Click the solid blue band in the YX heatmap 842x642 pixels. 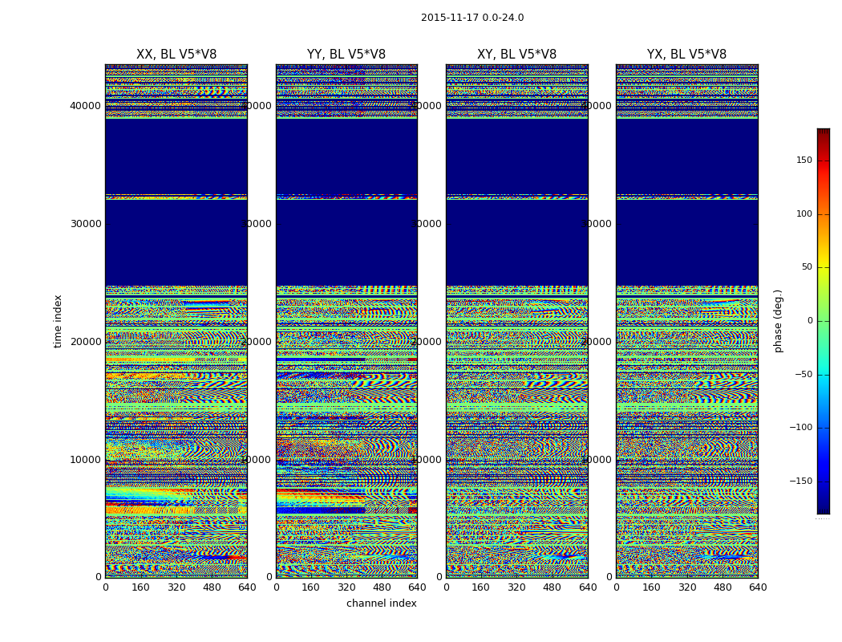click(x=686, y=241)
